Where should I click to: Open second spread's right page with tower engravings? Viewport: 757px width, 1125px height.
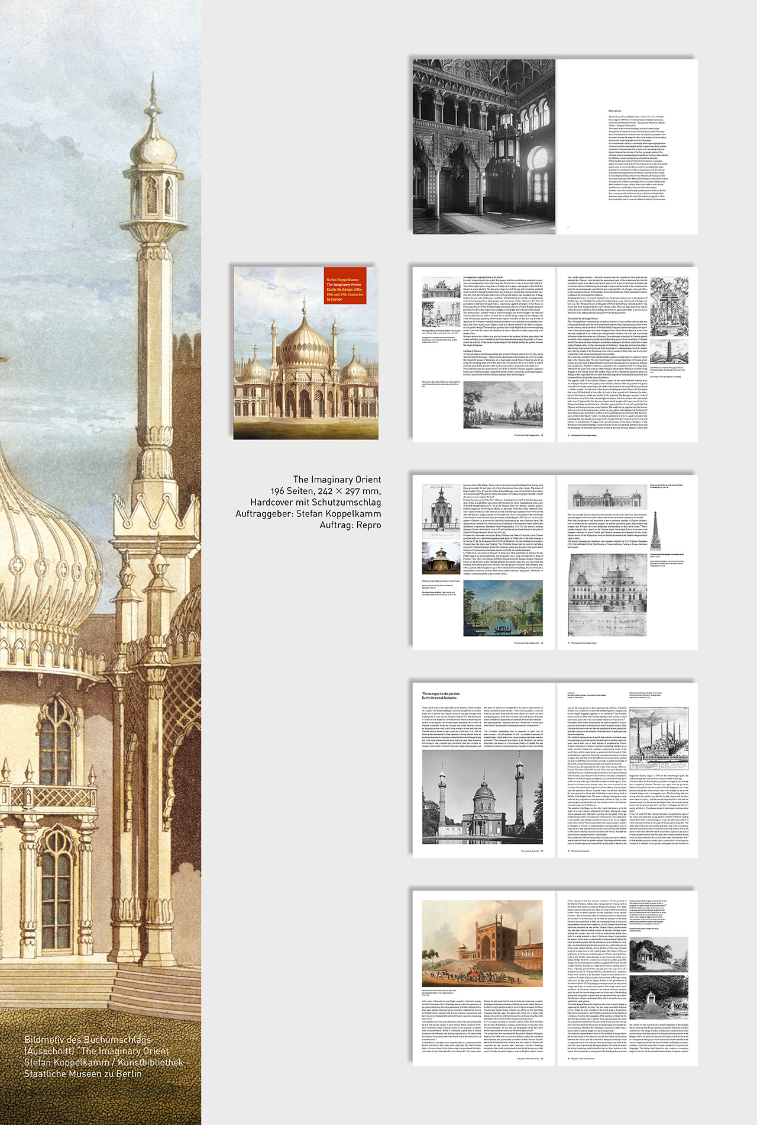(x=627, y=354)
